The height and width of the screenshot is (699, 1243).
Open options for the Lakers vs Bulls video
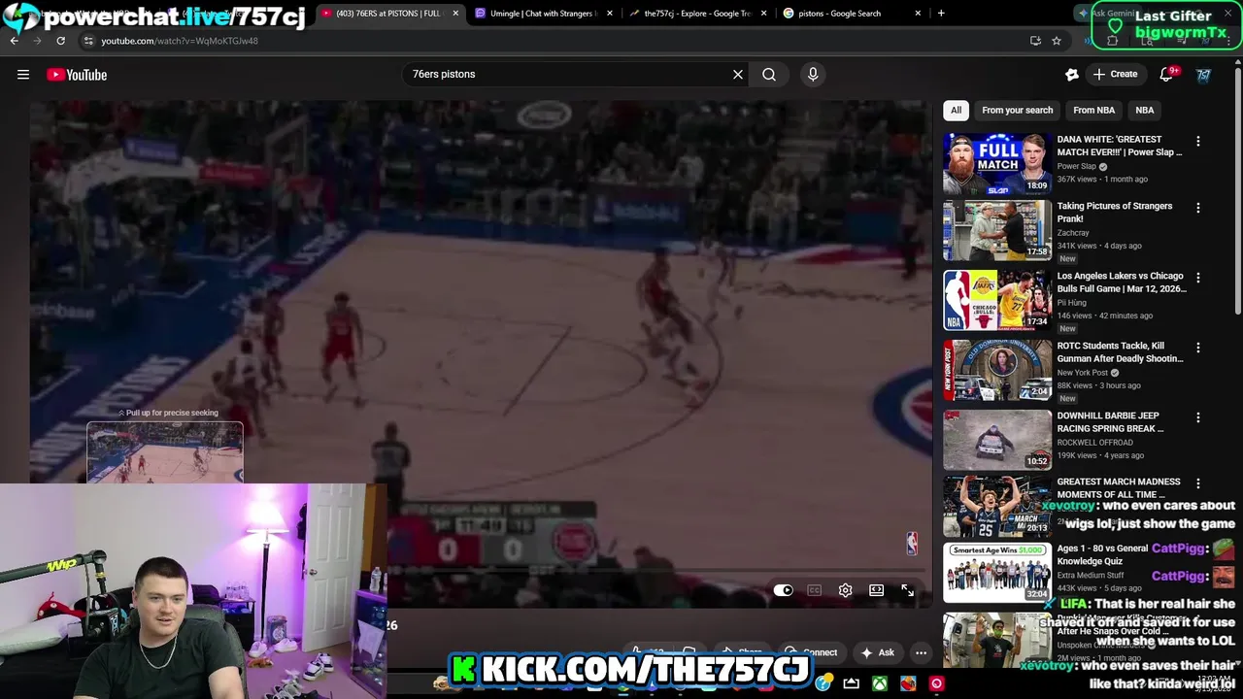[x=1197, y=278]
